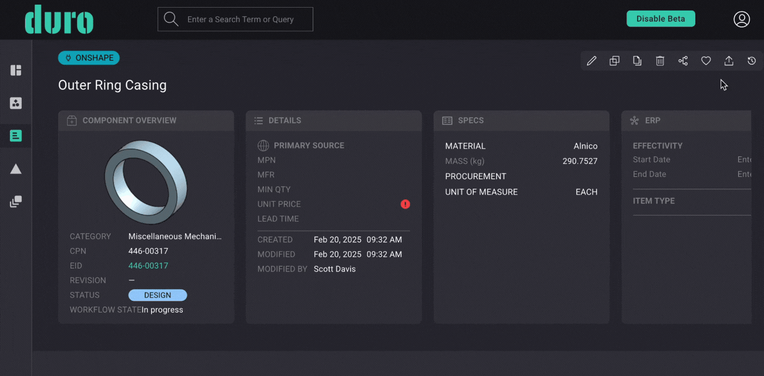The height and width of the screenshot is (376, 764).
Task: Open the 446-00317 EID link
Action: (148, 266)
